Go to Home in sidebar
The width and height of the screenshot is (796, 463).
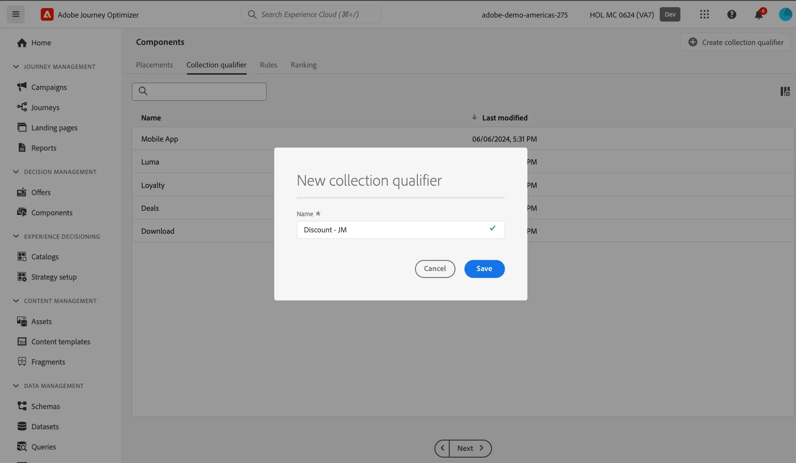click(x=34, y=43)
